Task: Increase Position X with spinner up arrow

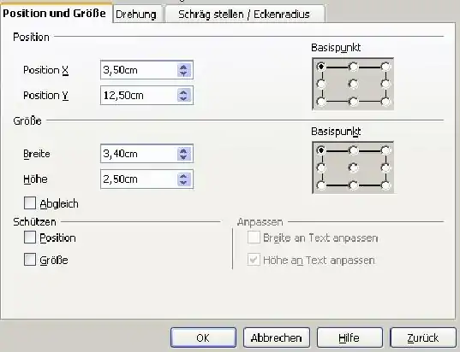Action: (183, 67)
